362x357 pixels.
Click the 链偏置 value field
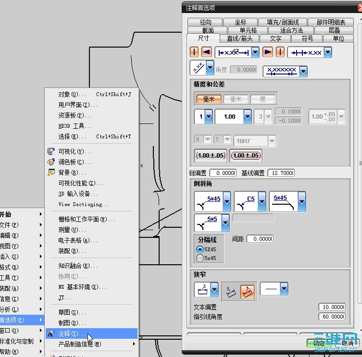click(x=223, y=173)
